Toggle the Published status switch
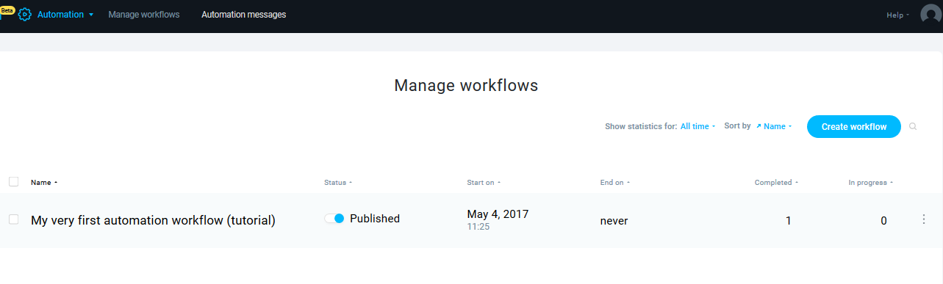The width and height of the screenshot is (943, 284). [334, 219]
